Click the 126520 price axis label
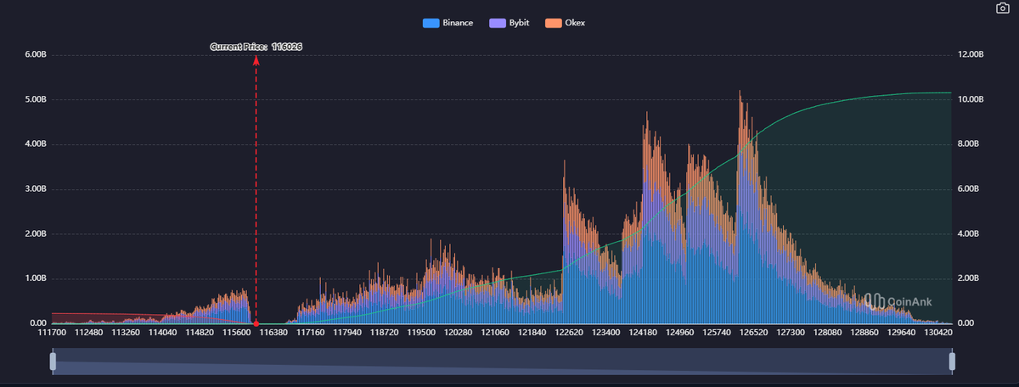 (754, 333)
